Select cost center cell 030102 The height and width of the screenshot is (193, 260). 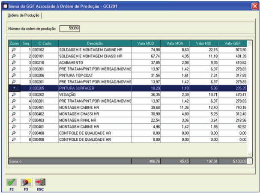click(x=45, y=50)
